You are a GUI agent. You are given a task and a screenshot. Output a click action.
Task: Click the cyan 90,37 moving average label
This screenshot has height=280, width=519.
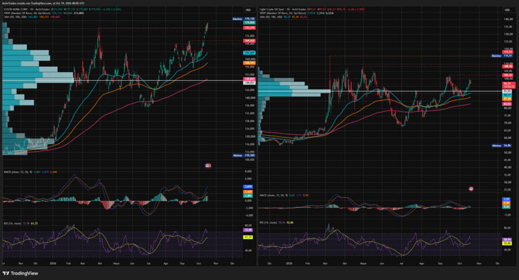[507, 95]
